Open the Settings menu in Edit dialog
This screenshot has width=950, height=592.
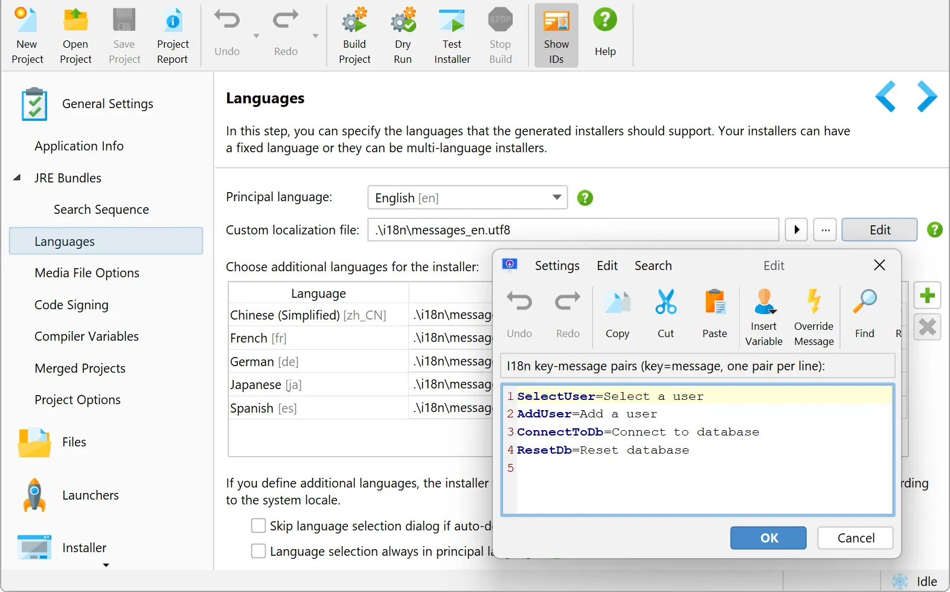557,266
